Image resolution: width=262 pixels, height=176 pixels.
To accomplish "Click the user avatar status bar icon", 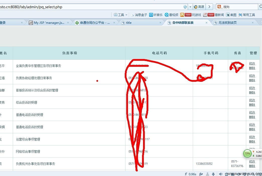I will point(207,174).
